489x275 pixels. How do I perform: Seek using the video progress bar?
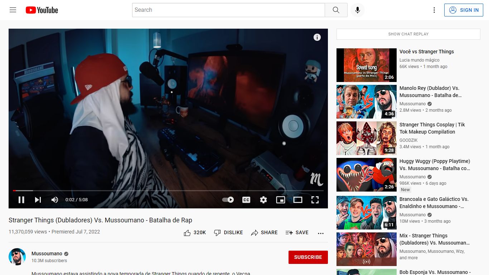coord(168,190)
